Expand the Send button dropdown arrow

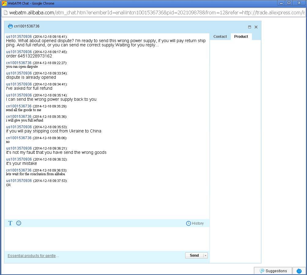205,255
